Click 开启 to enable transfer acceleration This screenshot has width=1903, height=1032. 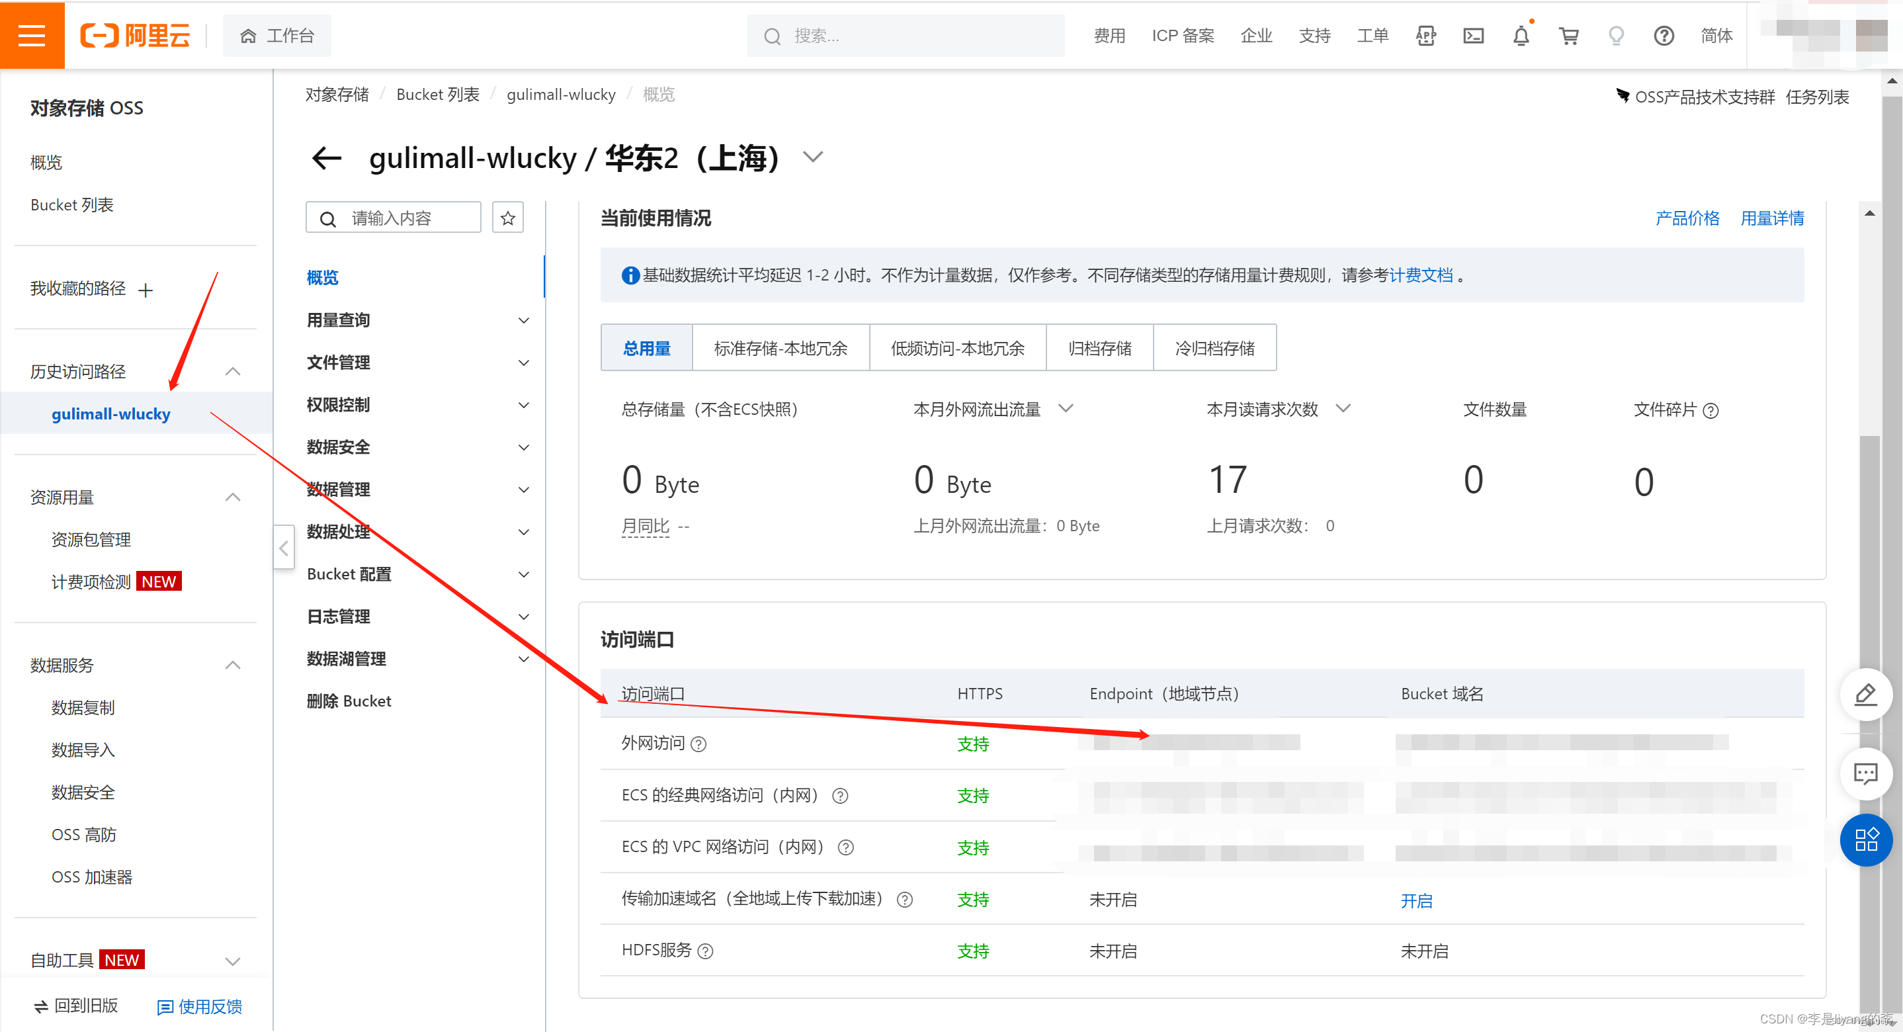tap(1416, 900)
